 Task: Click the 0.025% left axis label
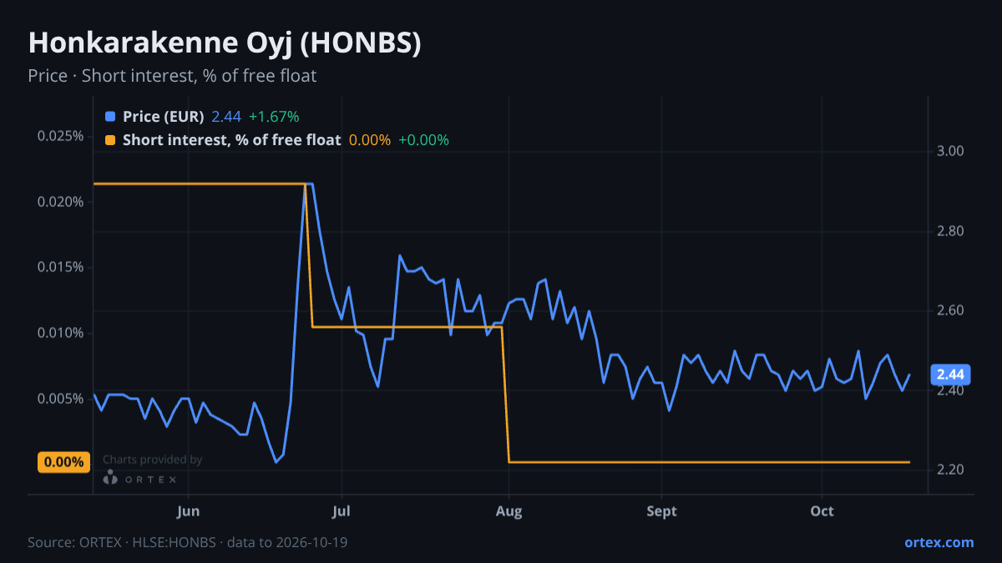tap(60, 136)
